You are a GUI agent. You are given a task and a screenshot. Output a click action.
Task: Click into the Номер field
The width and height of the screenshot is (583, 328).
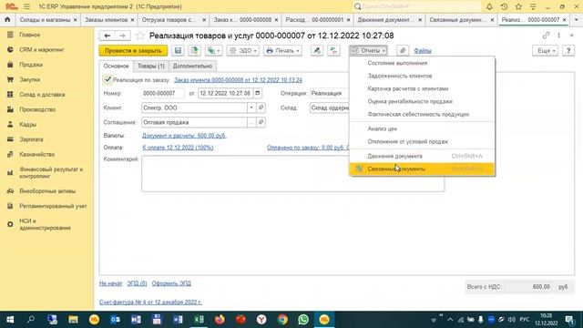coord(162,93)
